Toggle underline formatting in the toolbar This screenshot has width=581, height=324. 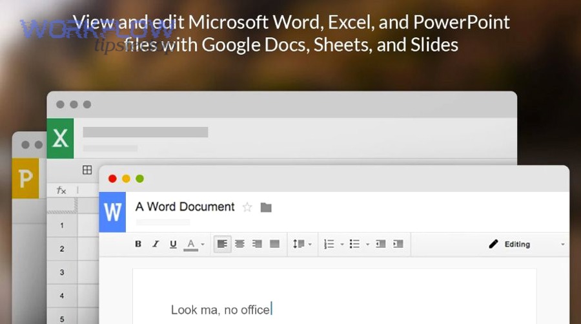pos(173,244)
